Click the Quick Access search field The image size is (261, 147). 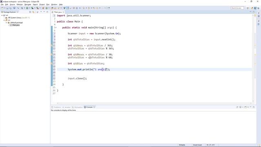(237, 8)
